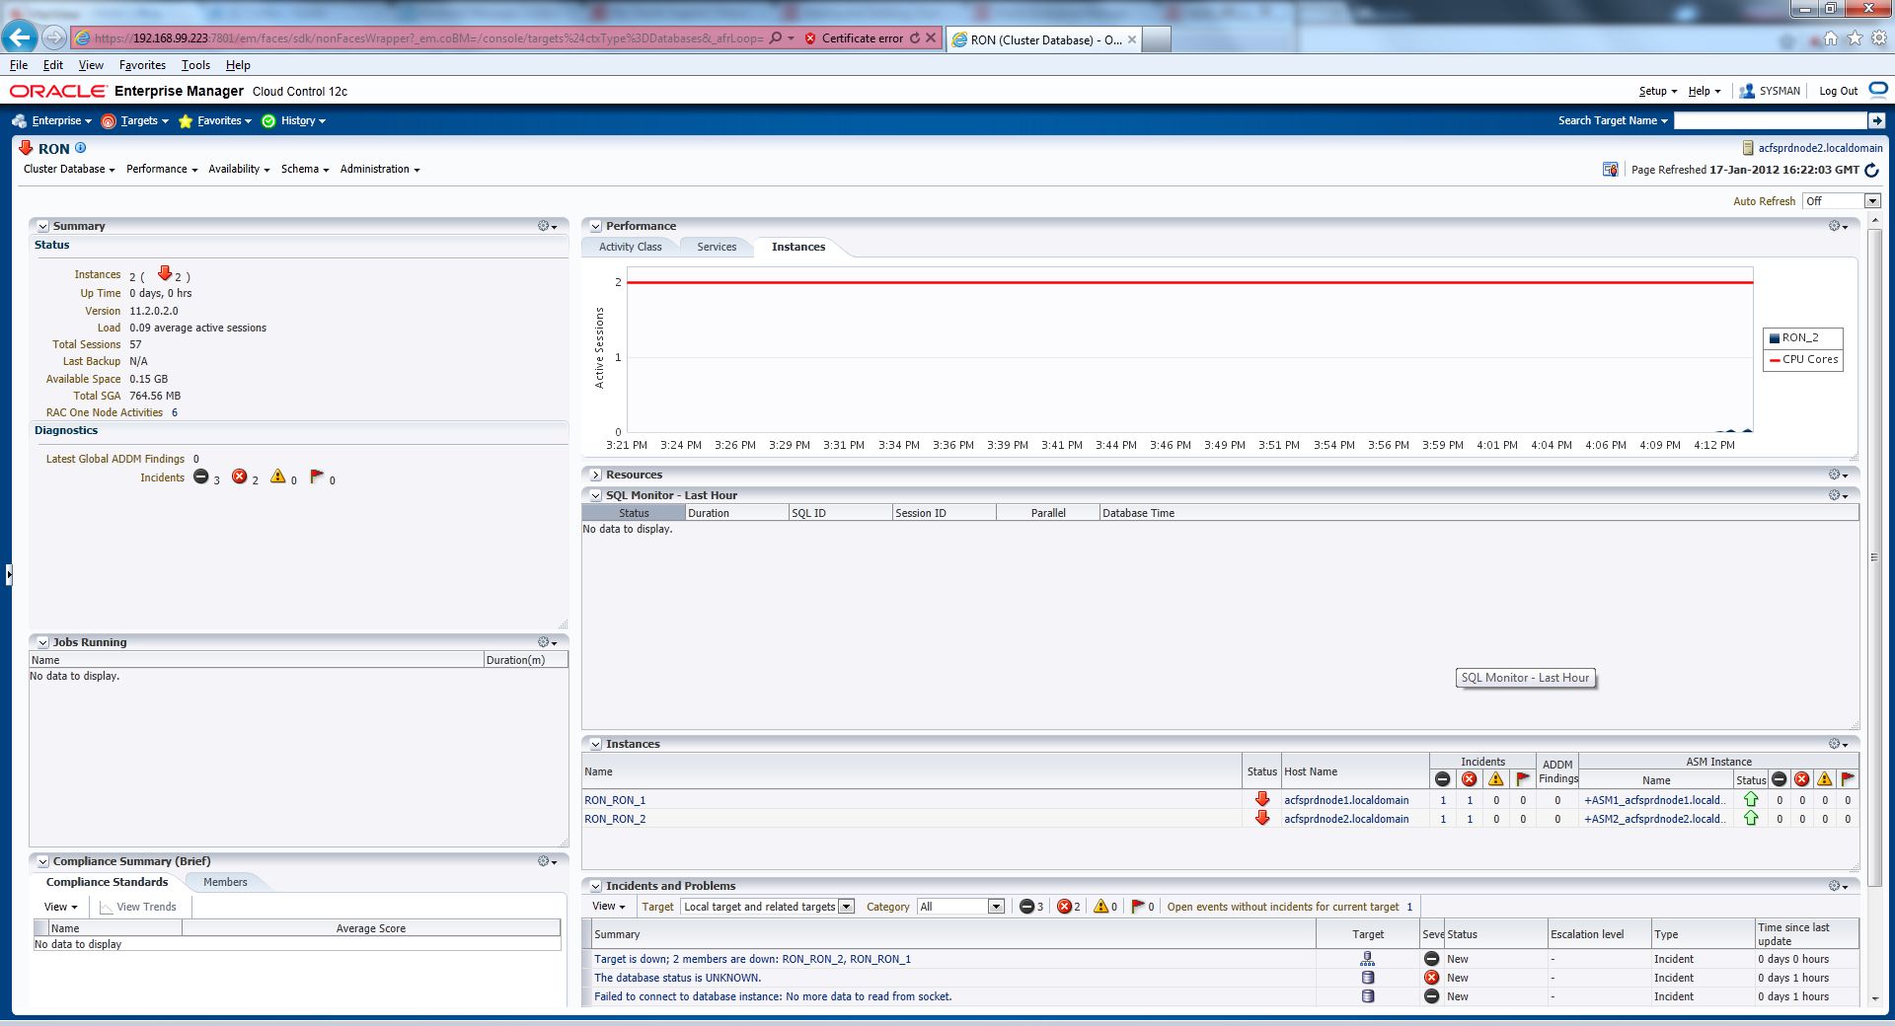Expand the Resources section
The image size is (1895, 1026).
click(x=595, y=475)
